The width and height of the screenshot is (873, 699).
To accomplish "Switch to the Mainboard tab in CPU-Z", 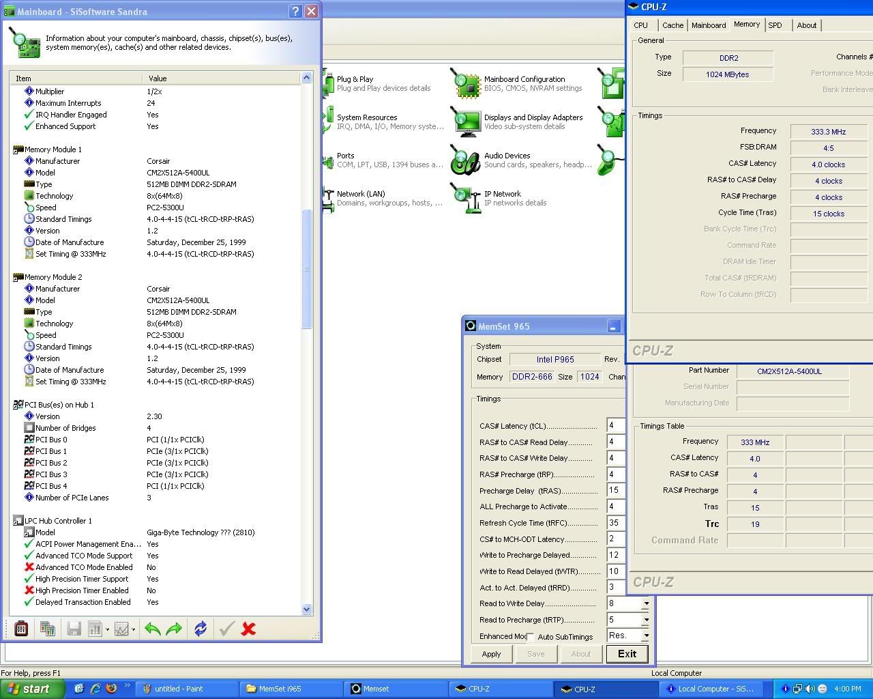I will tap(709, 25).
